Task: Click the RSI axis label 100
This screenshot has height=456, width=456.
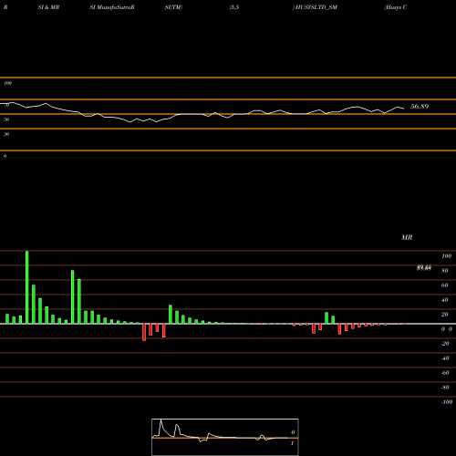Action: tap(8, 83)
